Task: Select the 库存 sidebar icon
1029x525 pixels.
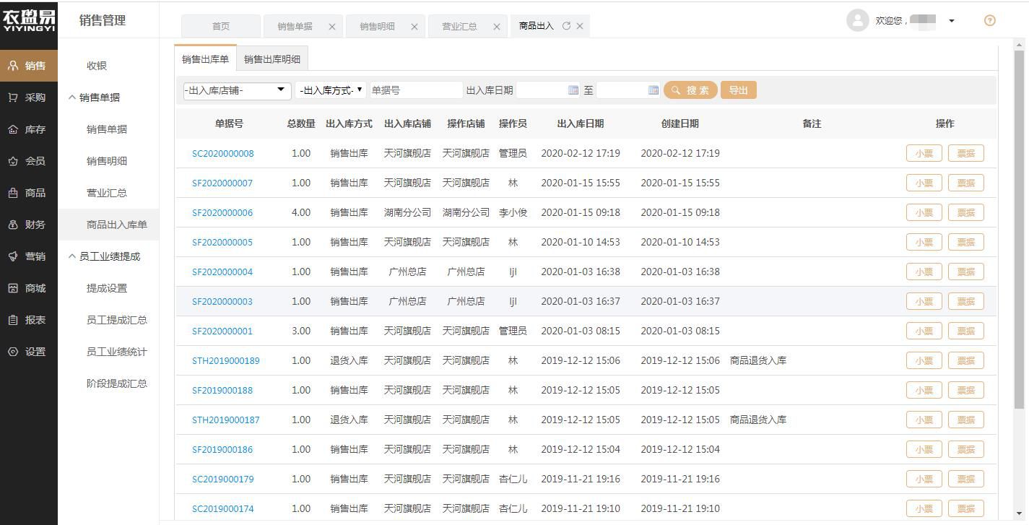Action: point(29,129)
